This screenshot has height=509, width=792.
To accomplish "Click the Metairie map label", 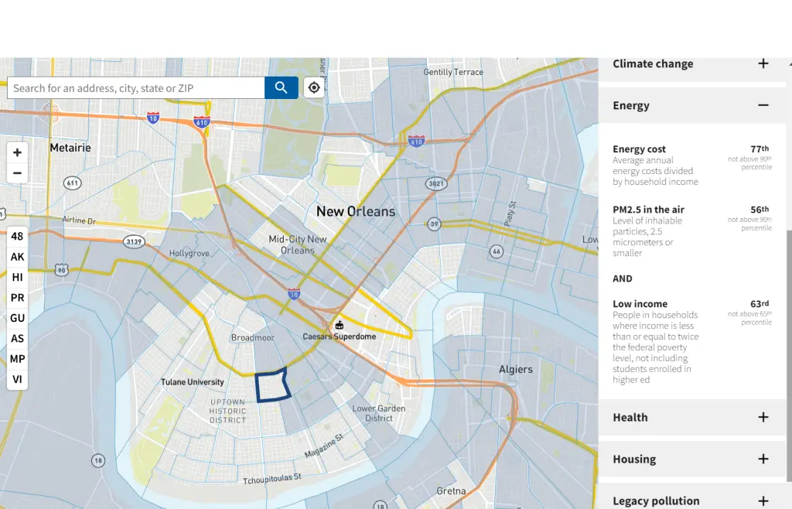I will pyautogui.click(x=70, y=148).
